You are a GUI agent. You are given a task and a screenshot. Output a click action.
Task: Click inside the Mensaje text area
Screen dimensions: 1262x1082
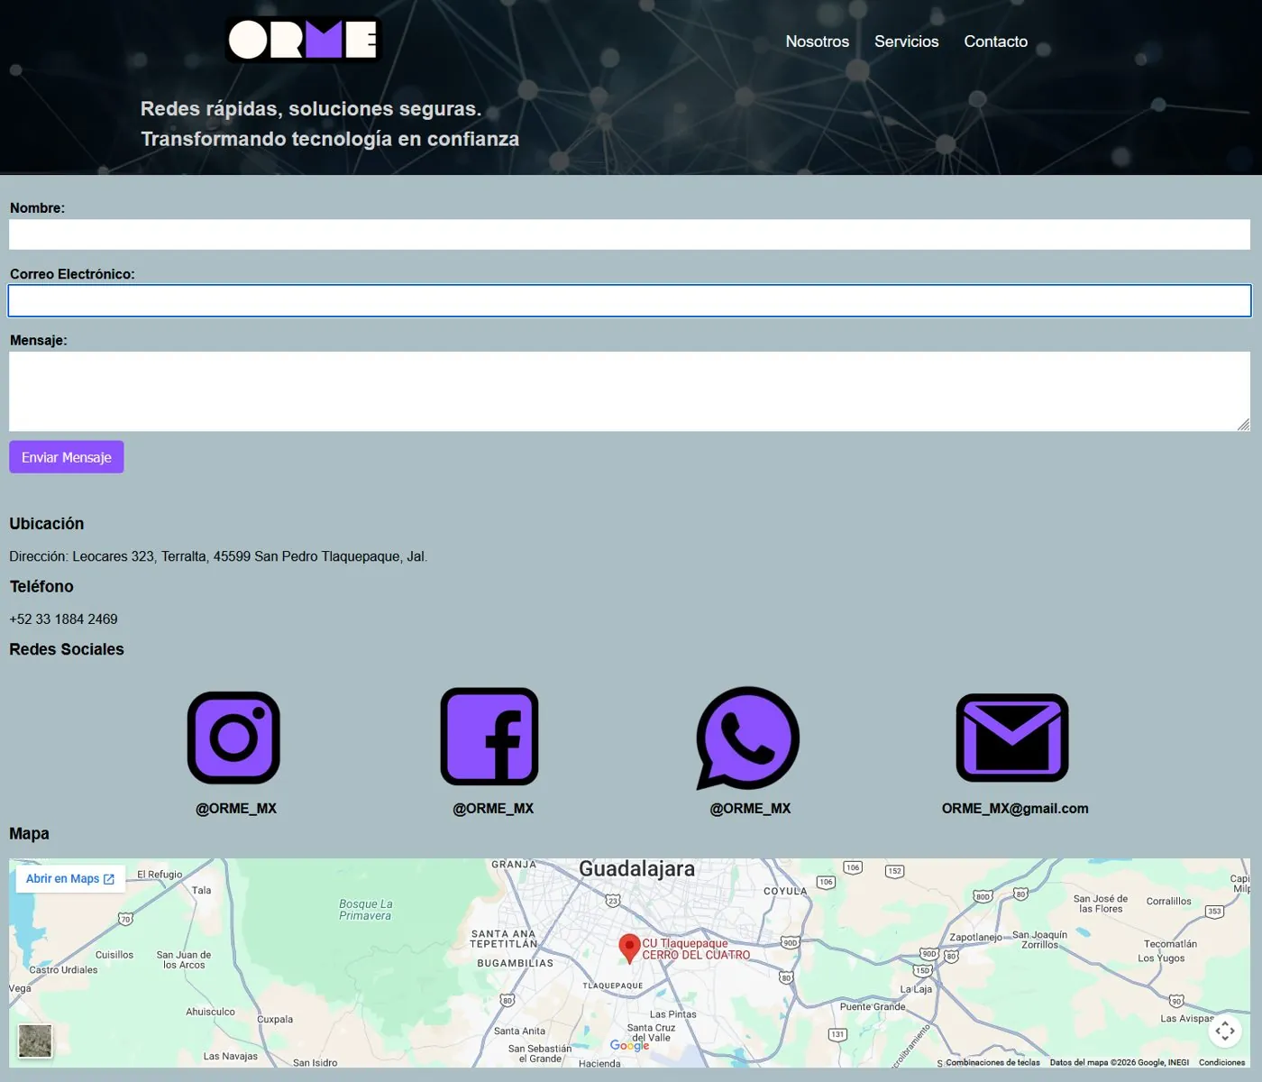click(629, 391)
